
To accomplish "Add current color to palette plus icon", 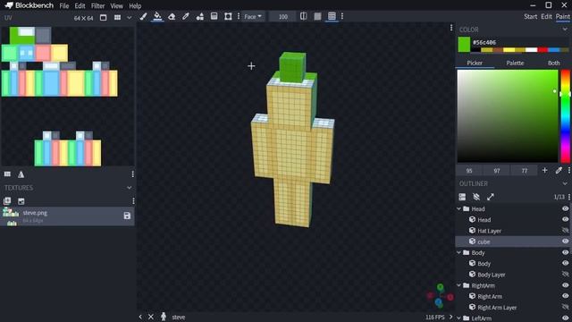I will (544, 171).
